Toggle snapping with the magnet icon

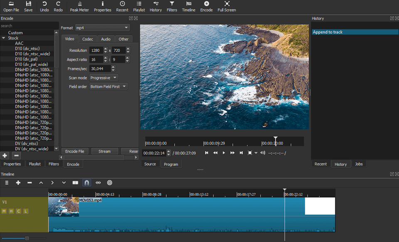point(87,183)
